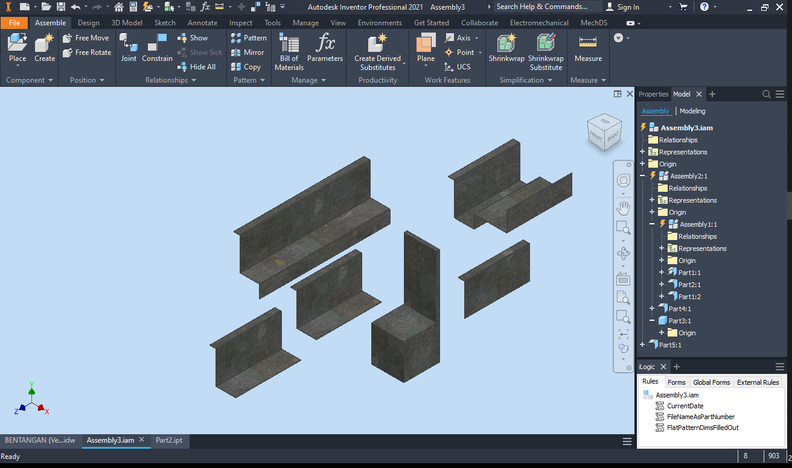Click the Place component tool
Screen dimensions: 792x468
click(18, 48)
